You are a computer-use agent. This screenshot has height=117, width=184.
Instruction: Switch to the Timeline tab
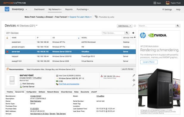click(10, 92)
